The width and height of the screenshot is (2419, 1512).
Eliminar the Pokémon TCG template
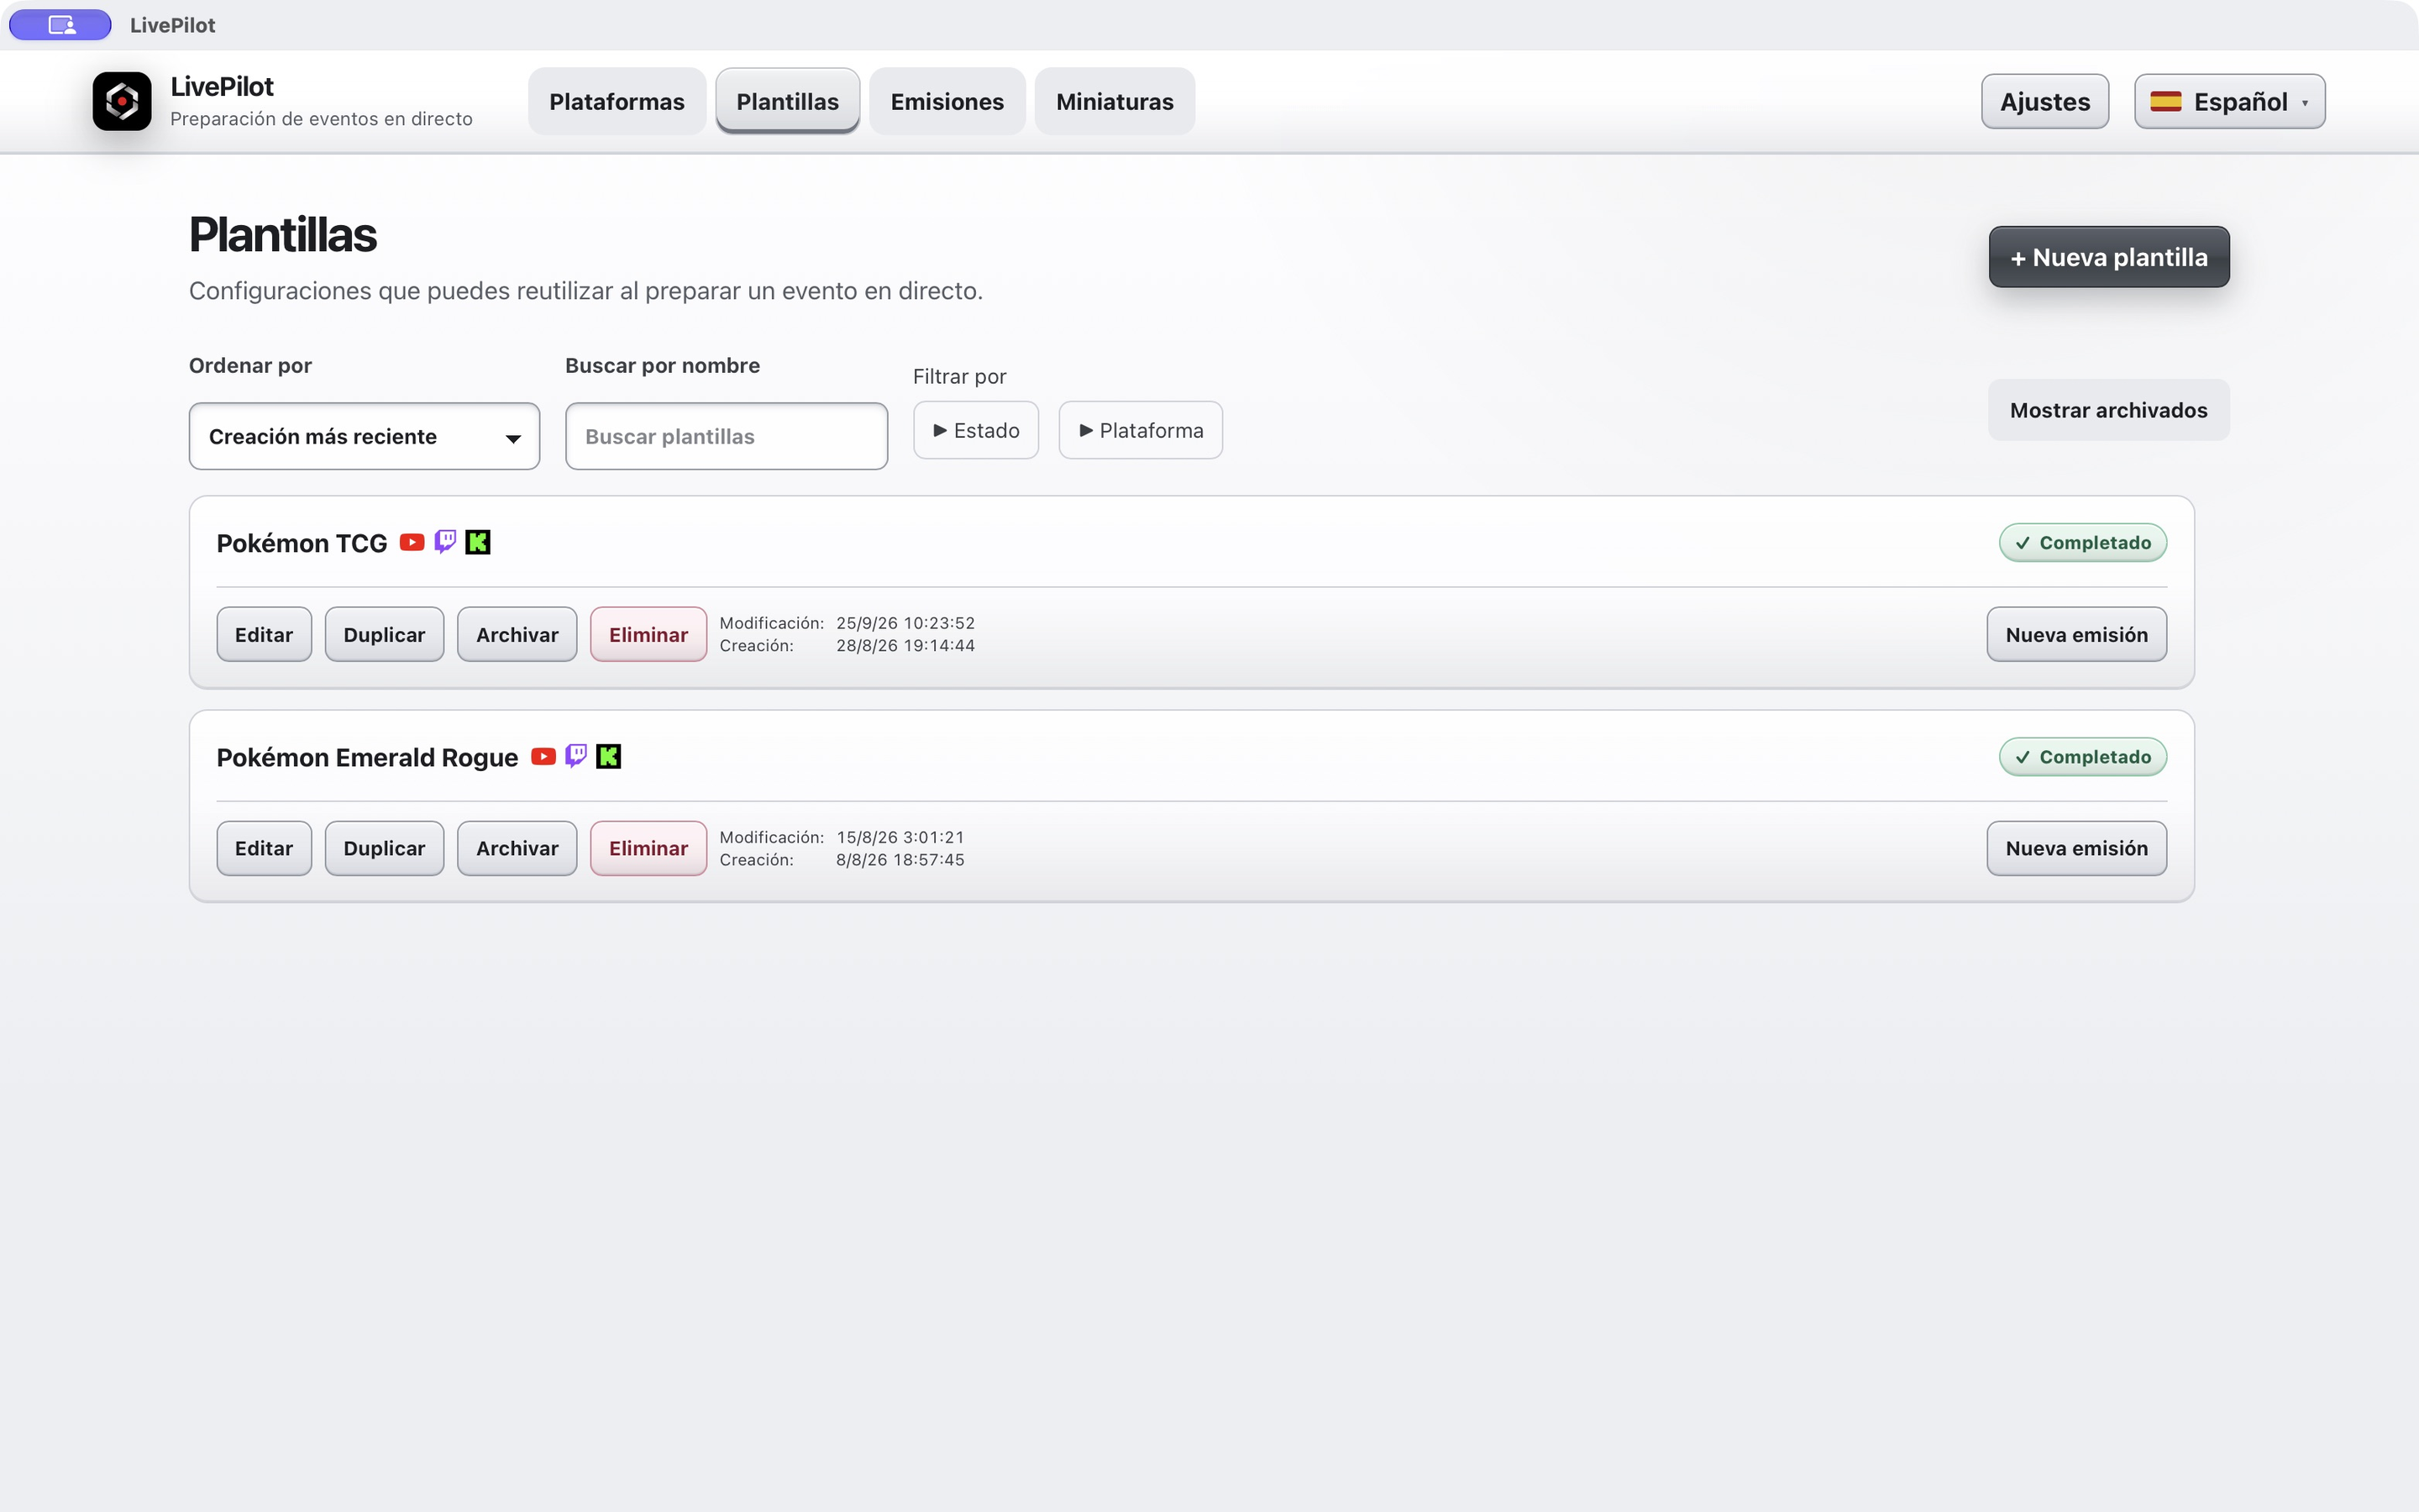coord(648,634)
